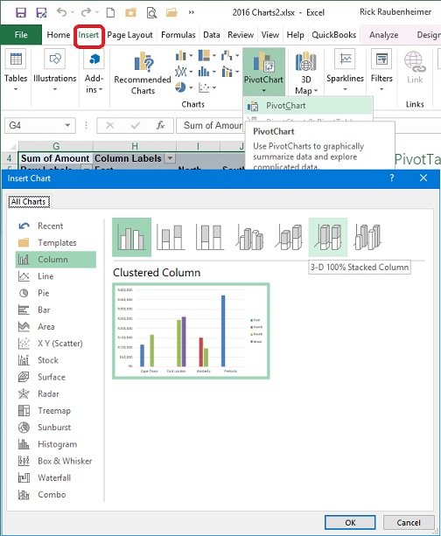Open the Redo history dropdown arrow
The width and height of the screenshot is (441, 536).
coord(97,12)
